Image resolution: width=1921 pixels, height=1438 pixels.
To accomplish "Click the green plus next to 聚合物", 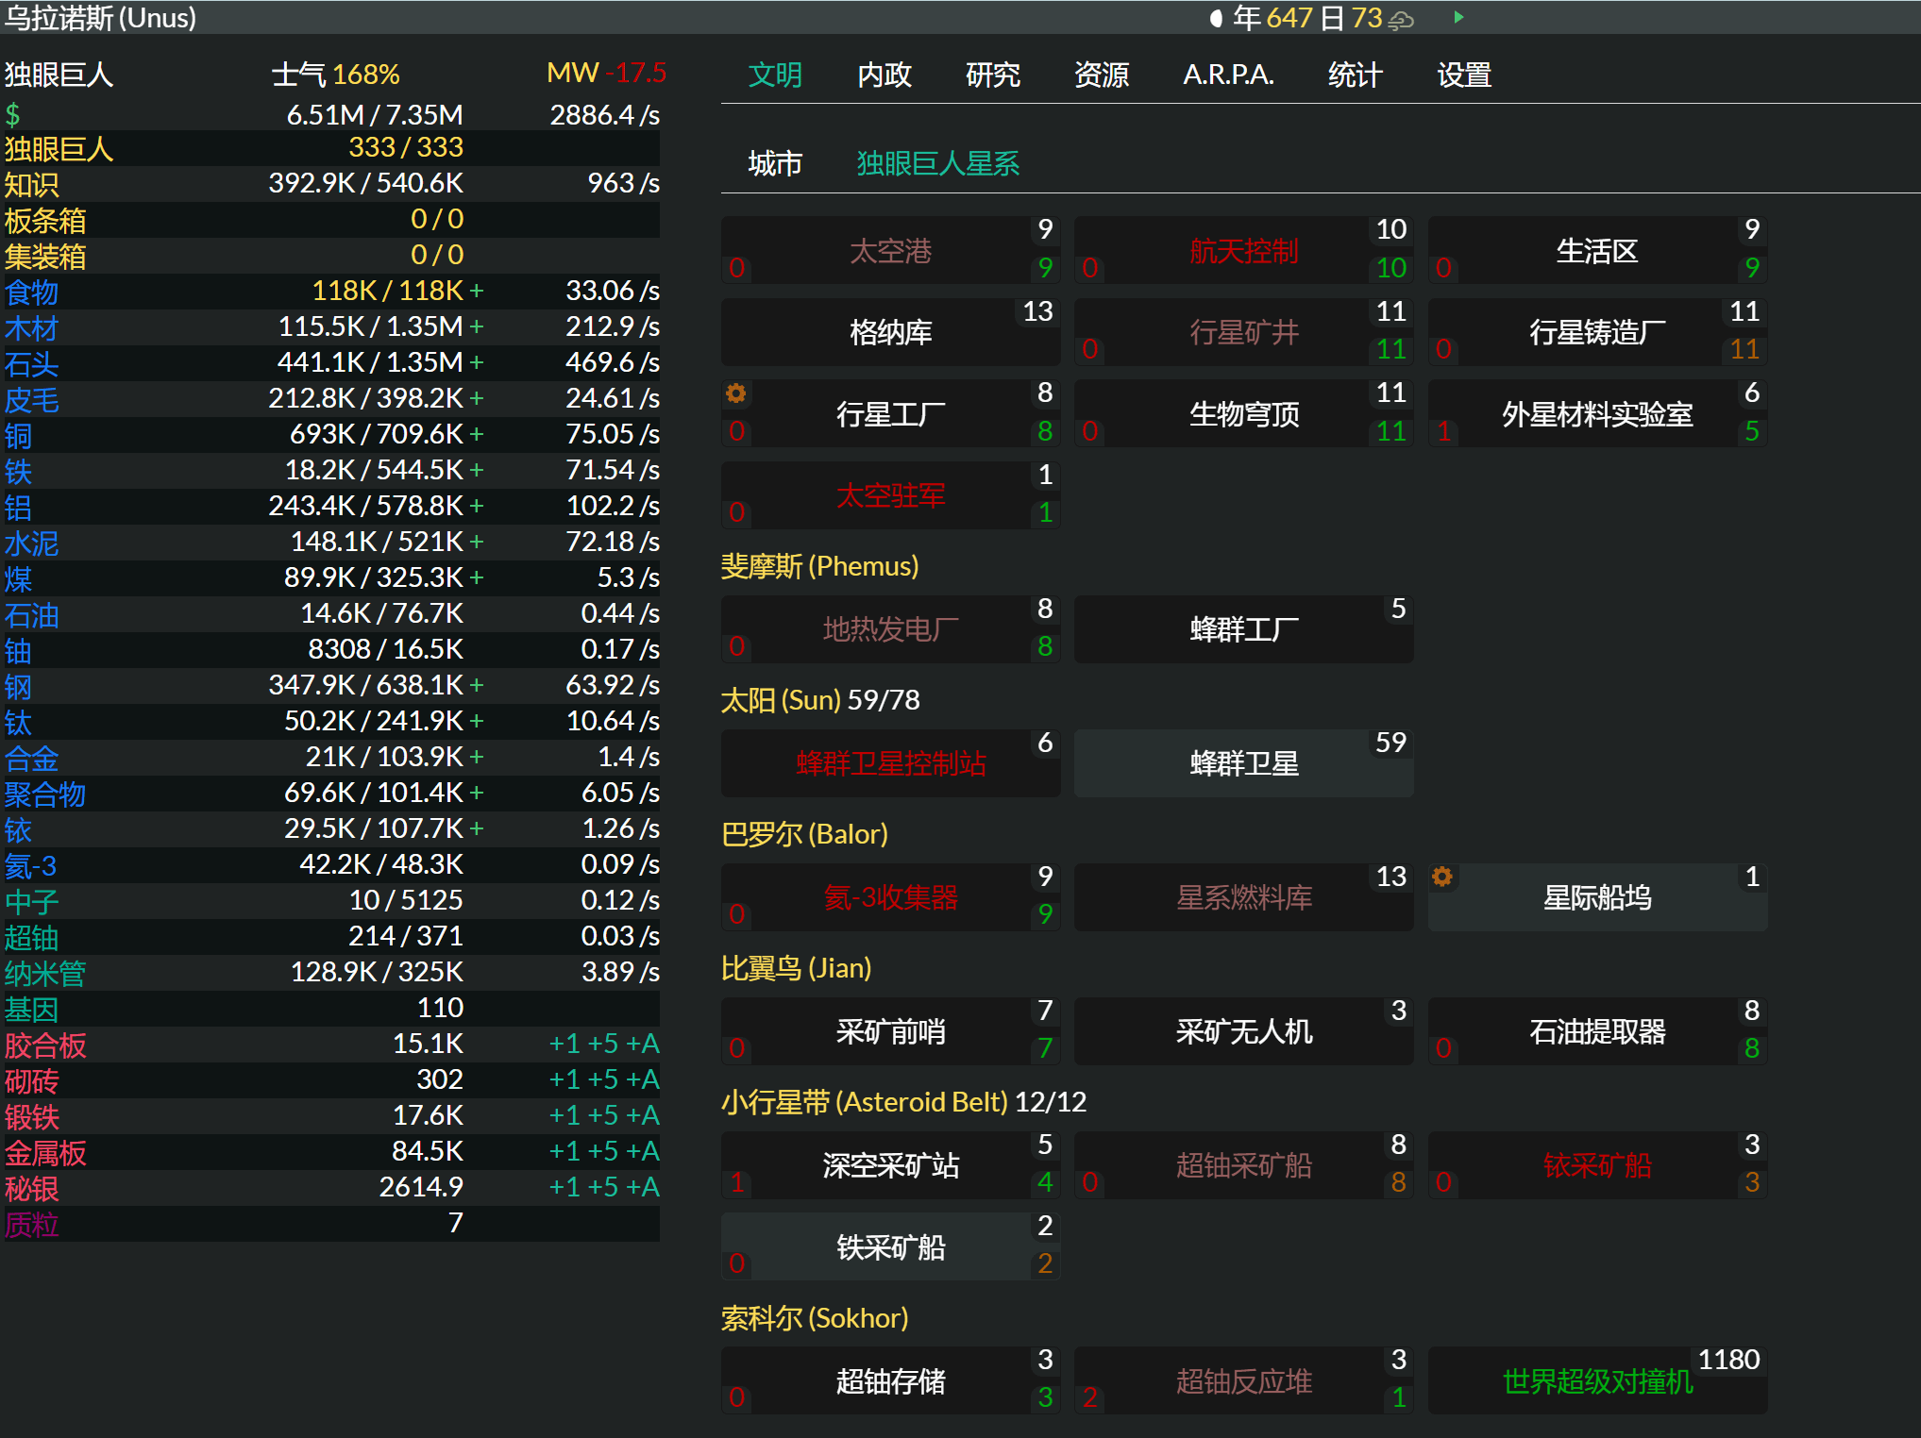I will pos(477,793).
